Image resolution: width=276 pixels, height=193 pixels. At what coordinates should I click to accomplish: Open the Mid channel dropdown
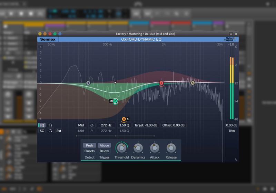pyautogui.click(x=81, y=125)
